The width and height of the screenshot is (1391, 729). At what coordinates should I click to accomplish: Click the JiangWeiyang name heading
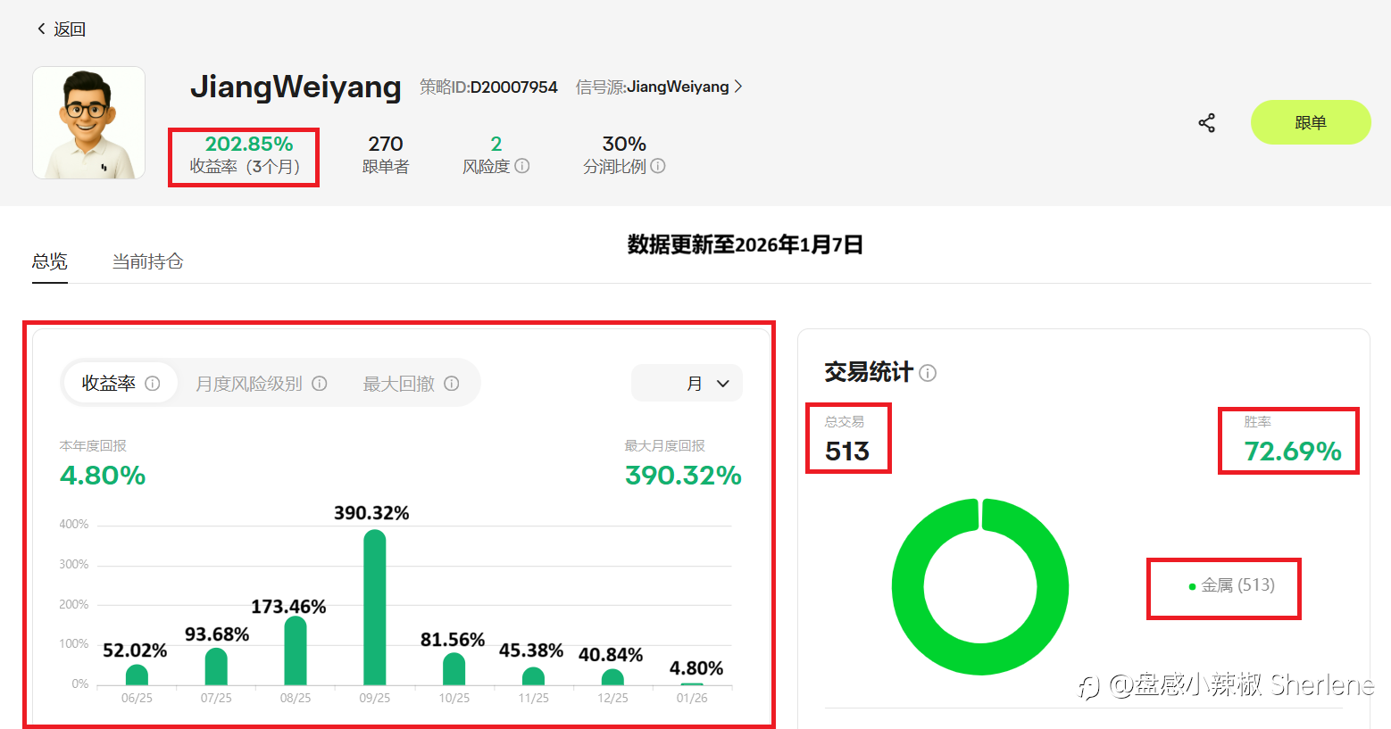296,87
